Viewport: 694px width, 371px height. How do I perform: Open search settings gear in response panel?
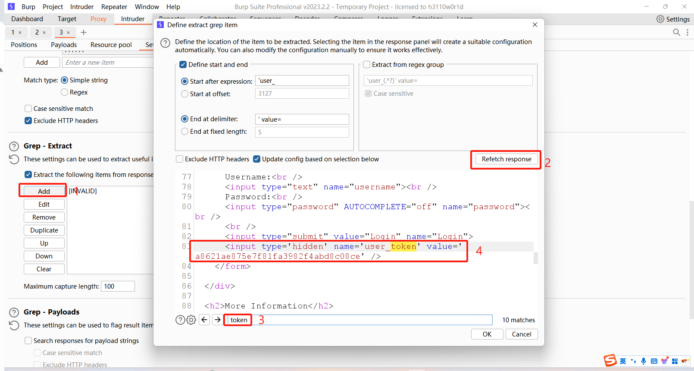(x=191, y=320)
